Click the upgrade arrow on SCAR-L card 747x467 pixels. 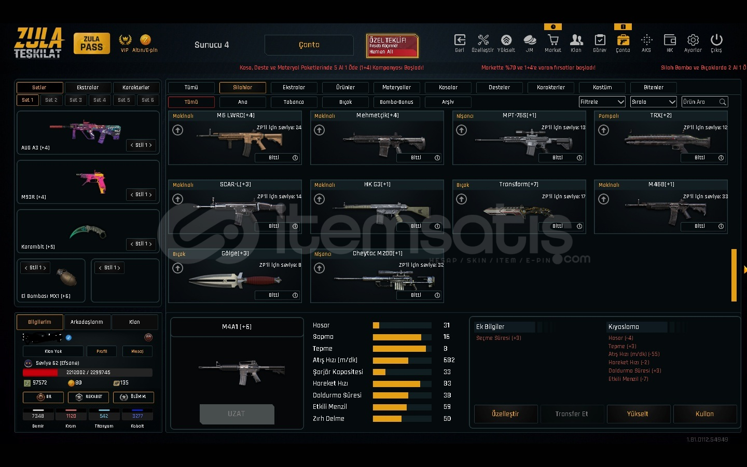[x=178, y=199]
